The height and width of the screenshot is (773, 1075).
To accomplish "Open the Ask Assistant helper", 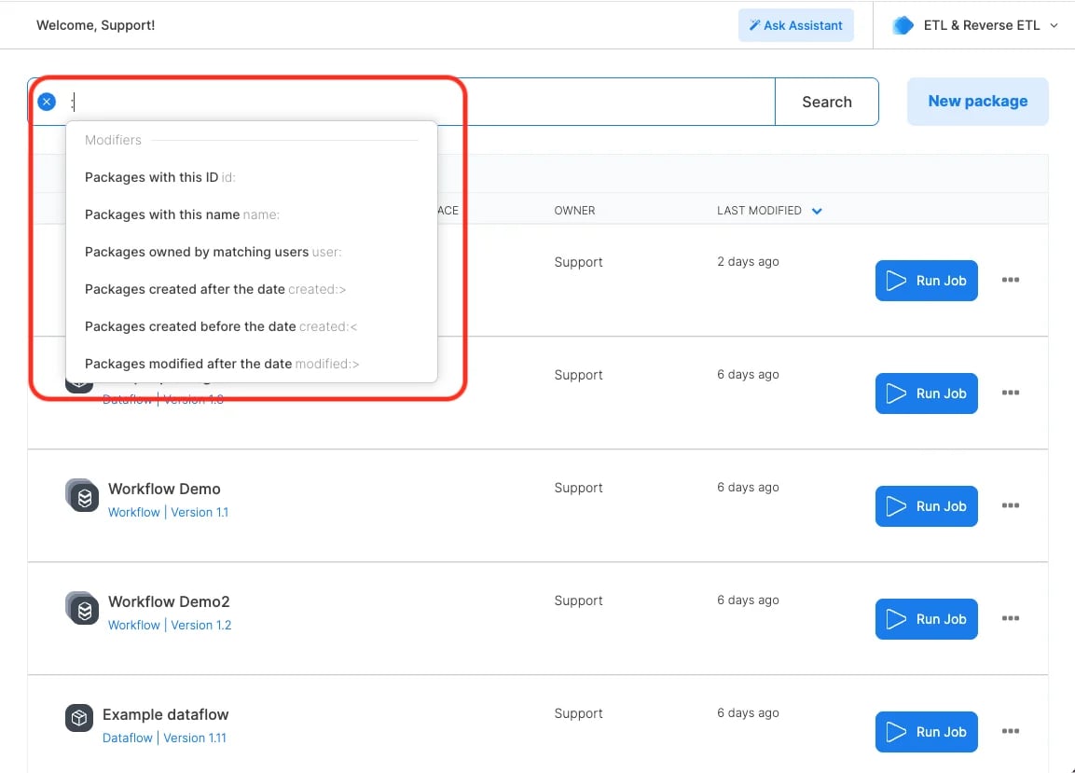I will coord(796,25).
